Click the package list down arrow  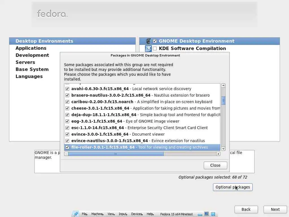[223, 149]
